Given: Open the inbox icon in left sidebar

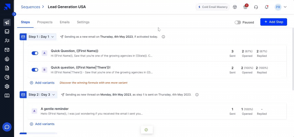Looking at the screenshot, I should (7, 32).
